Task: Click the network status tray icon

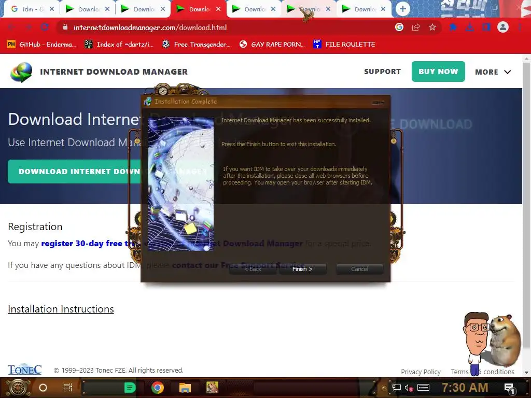Action: pyautogui.click(x=397, y=388)
